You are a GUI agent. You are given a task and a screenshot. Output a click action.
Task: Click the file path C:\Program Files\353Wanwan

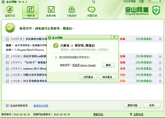(29, 50)
